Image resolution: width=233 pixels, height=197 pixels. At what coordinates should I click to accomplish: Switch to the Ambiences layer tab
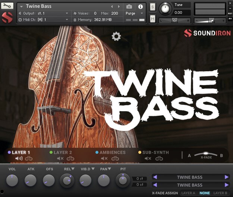coord(112,152)
